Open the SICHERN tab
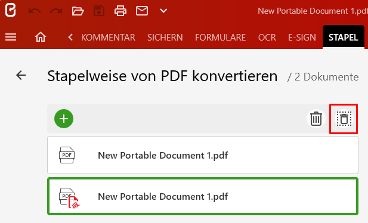 pyautogui.click(x=165, y=38)
